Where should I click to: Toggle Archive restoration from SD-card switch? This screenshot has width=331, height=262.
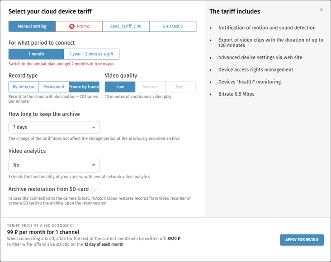[x=95, y=189]
